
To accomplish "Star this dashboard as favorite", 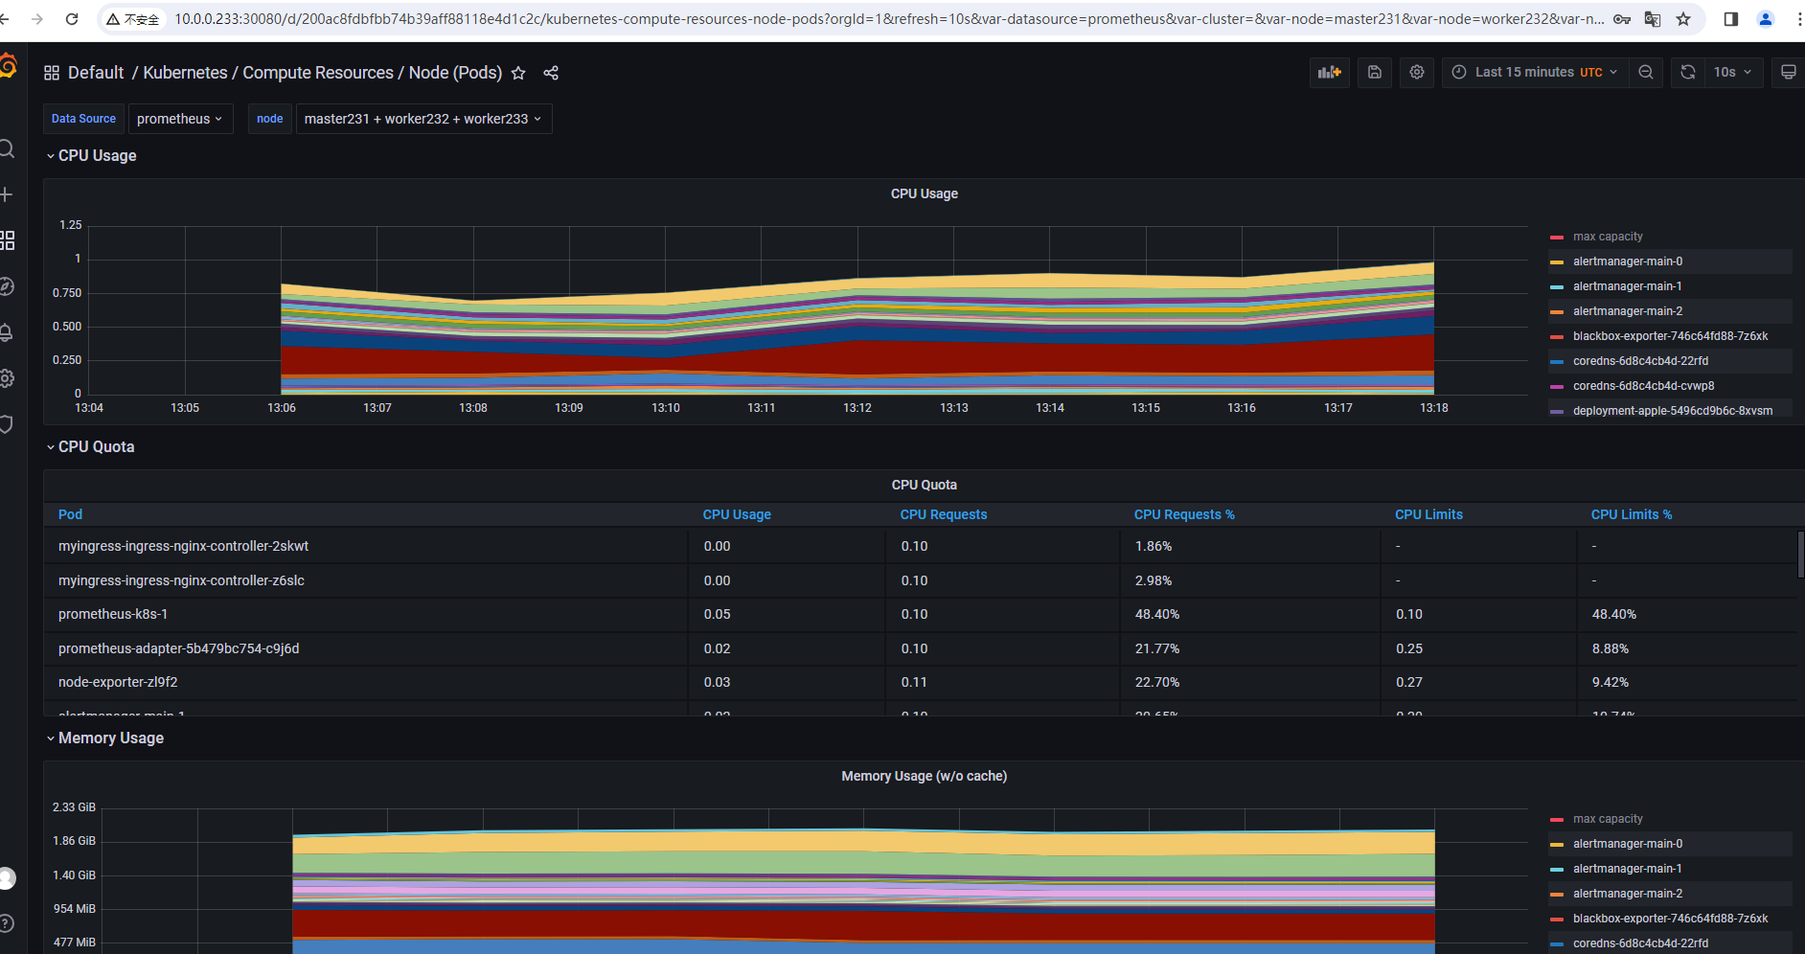I will coord(518,73).
